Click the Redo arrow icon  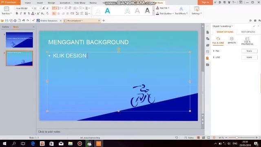click(28, 21)
